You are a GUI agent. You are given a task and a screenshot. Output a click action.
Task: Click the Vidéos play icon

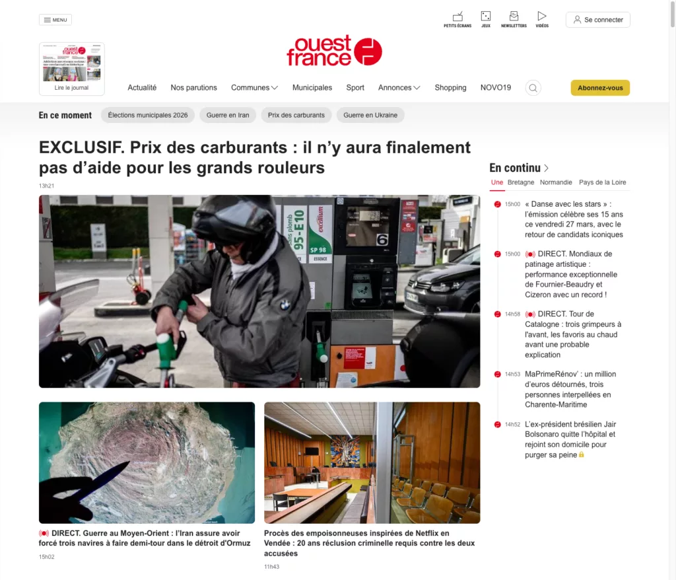542,16
